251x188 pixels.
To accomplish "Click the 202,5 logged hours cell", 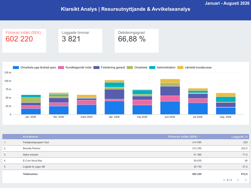I will [244, 148].
